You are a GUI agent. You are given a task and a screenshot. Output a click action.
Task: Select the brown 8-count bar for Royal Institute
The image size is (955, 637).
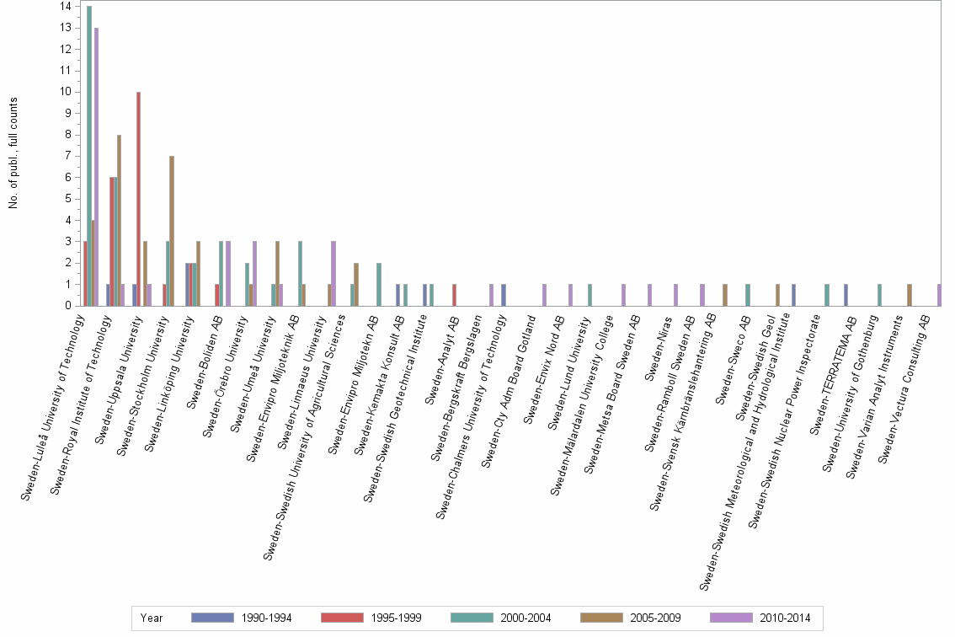(x=118, y=219)
